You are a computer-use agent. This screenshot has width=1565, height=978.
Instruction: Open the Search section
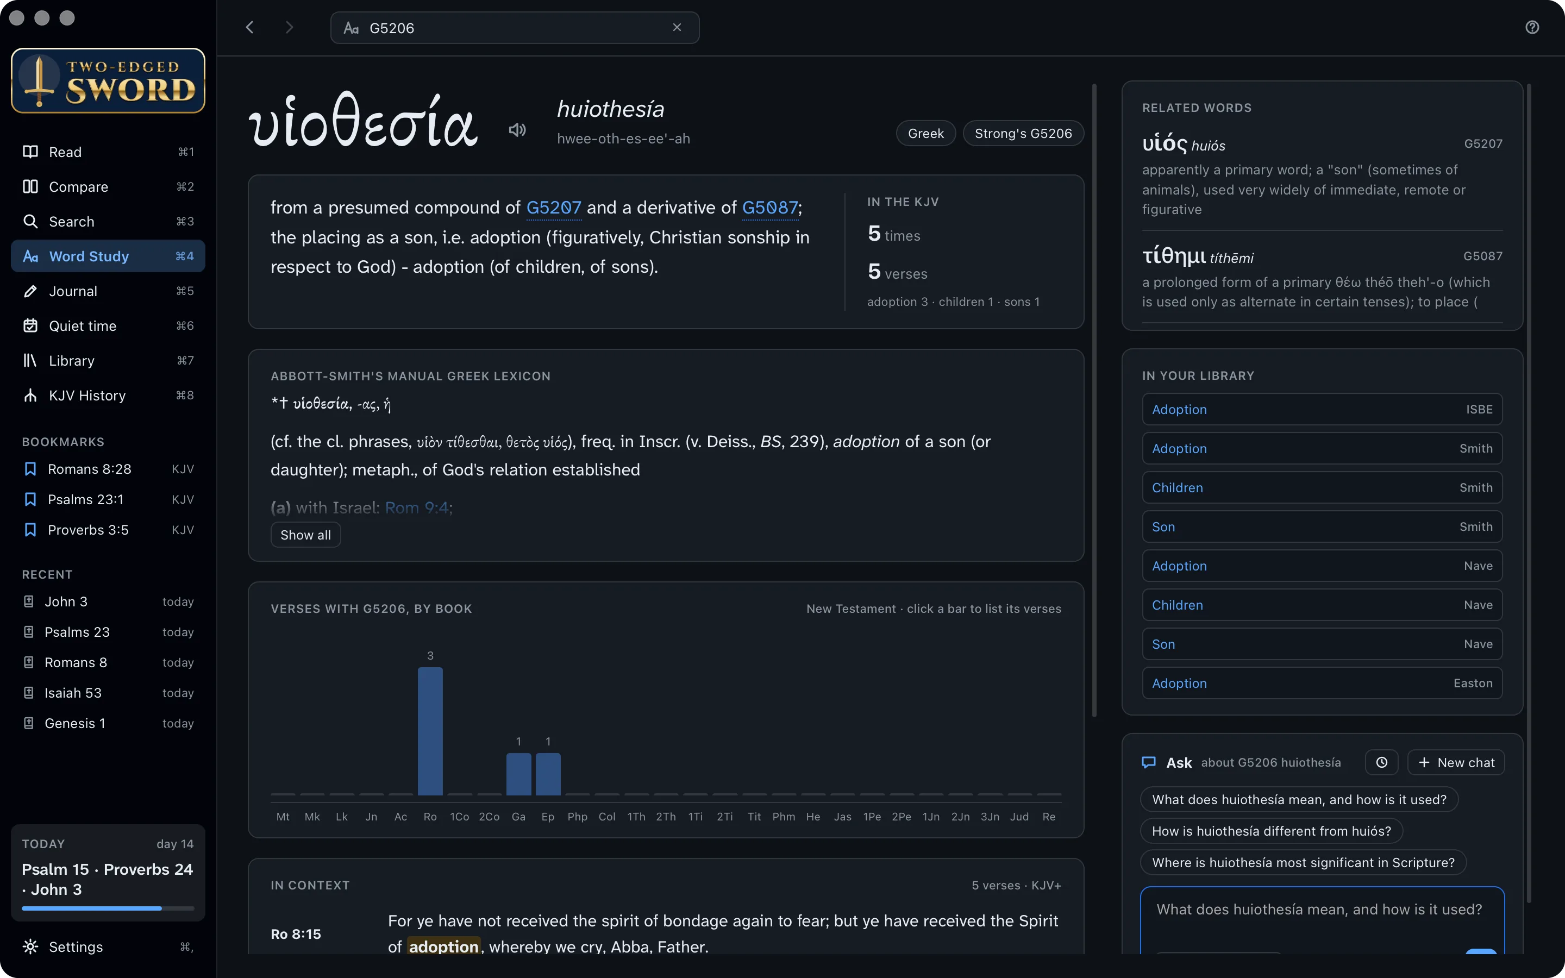point(108,222)
